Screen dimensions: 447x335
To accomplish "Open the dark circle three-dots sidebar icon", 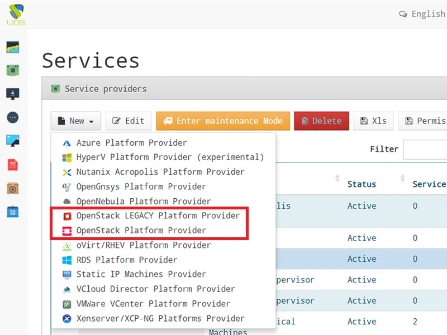I will (13, 117).
